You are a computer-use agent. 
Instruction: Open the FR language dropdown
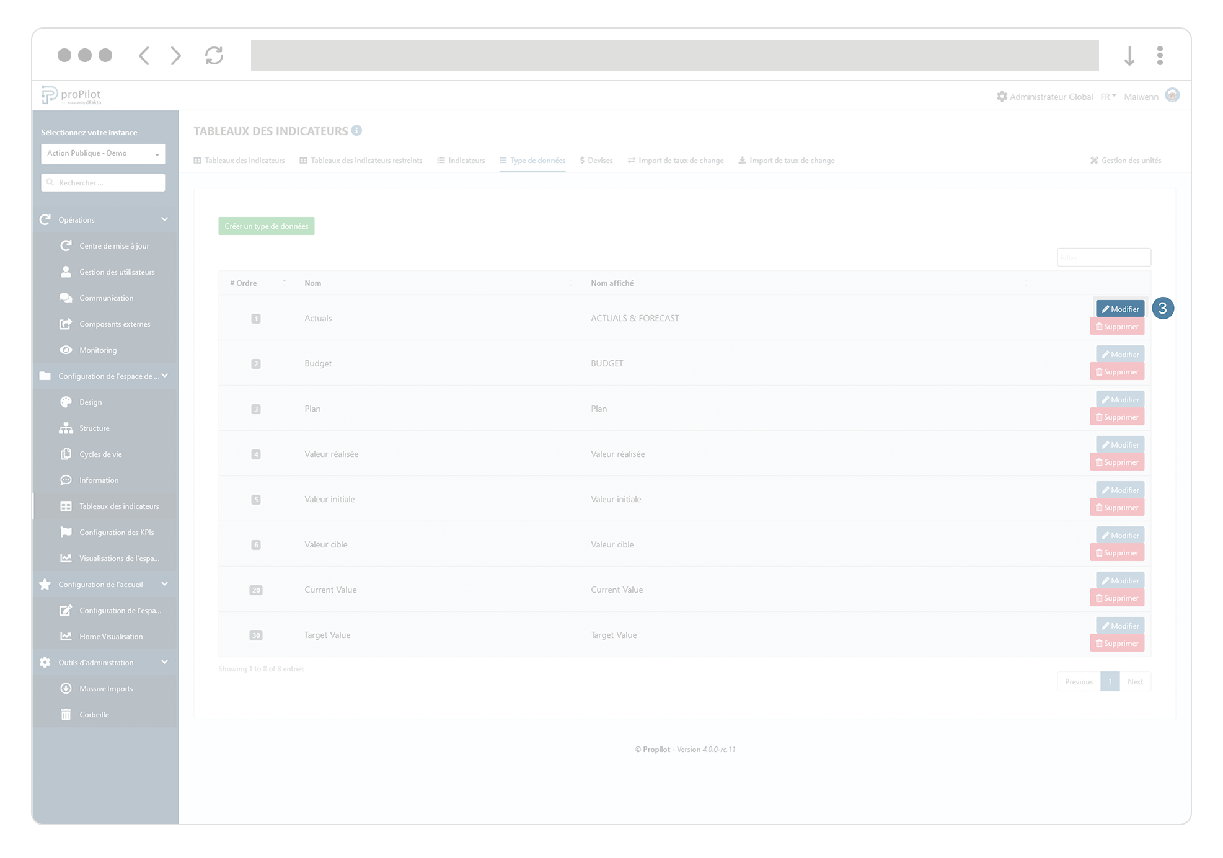click(x=1108, y=97)
